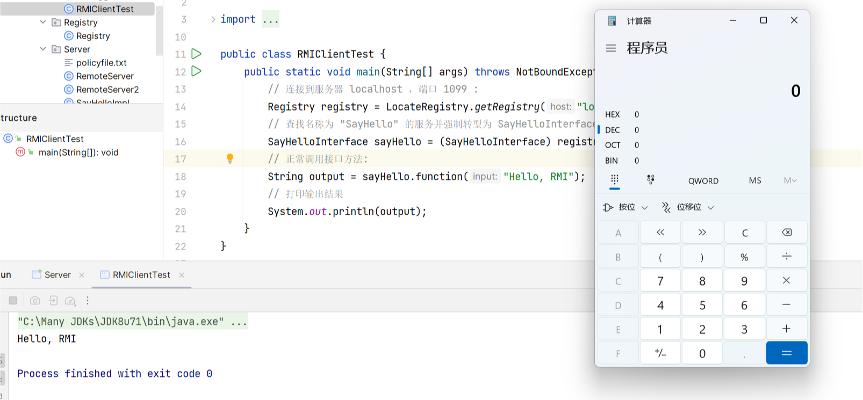Click the run arrow beside main method
The height and width of the screenshot is (400, 863).
click(x=197, y=71)
